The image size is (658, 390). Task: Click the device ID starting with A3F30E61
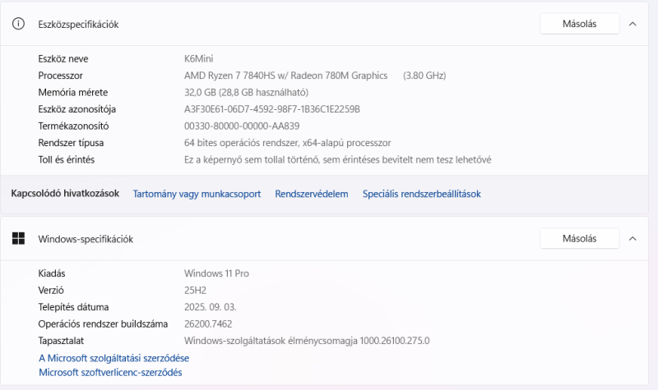point(271,109)
